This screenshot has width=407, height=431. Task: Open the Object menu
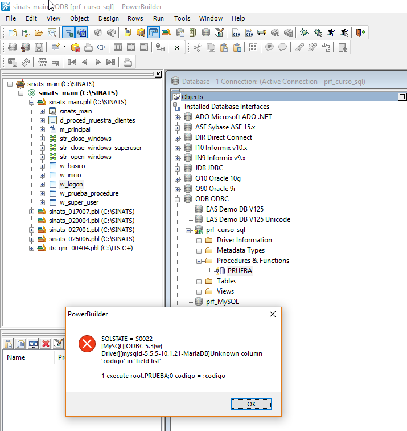point(79,18)
